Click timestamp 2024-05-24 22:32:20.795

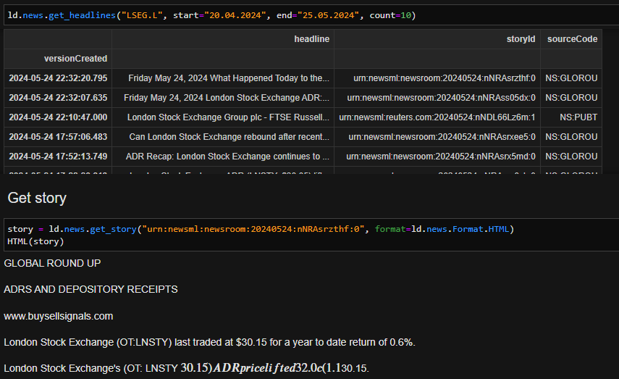click(58, 78)
